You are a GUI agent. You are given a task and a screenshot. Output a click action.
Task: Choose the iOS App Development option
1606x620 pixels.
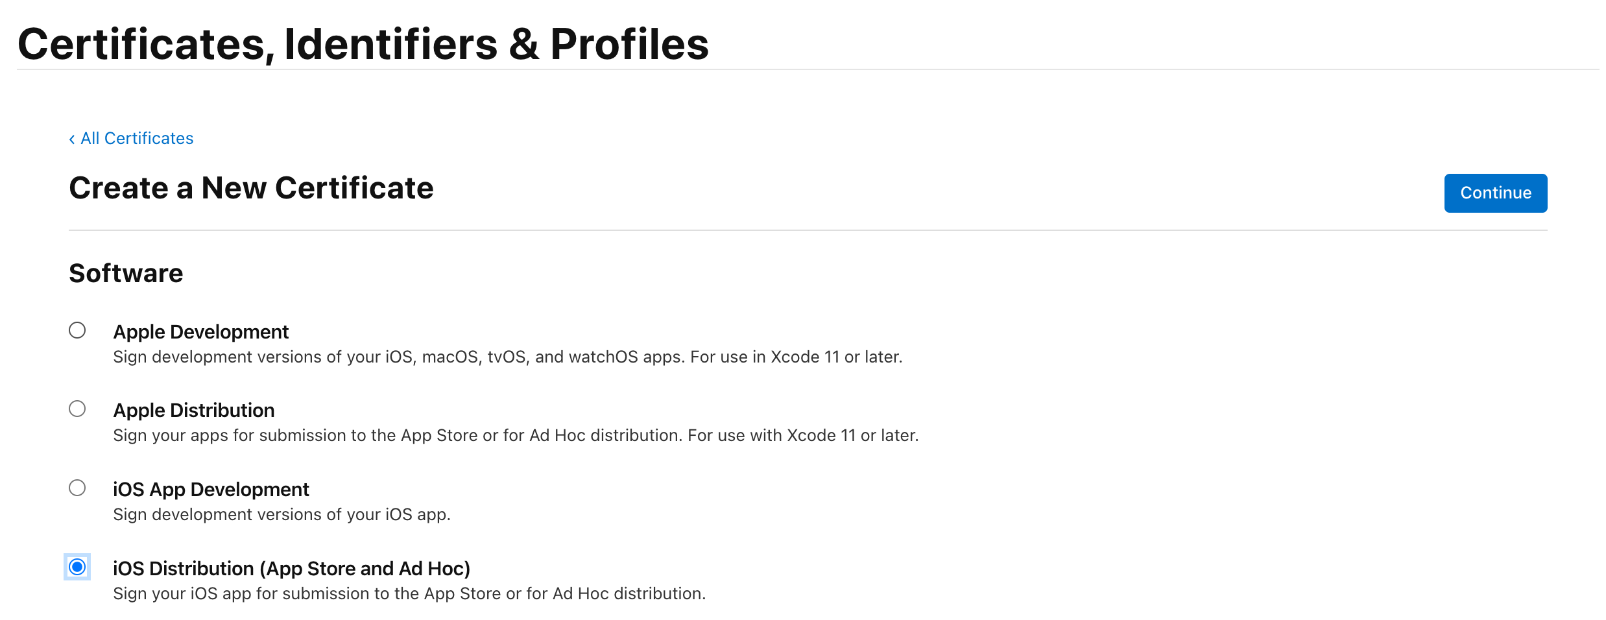pyautogui.click(x=77, y=489)
